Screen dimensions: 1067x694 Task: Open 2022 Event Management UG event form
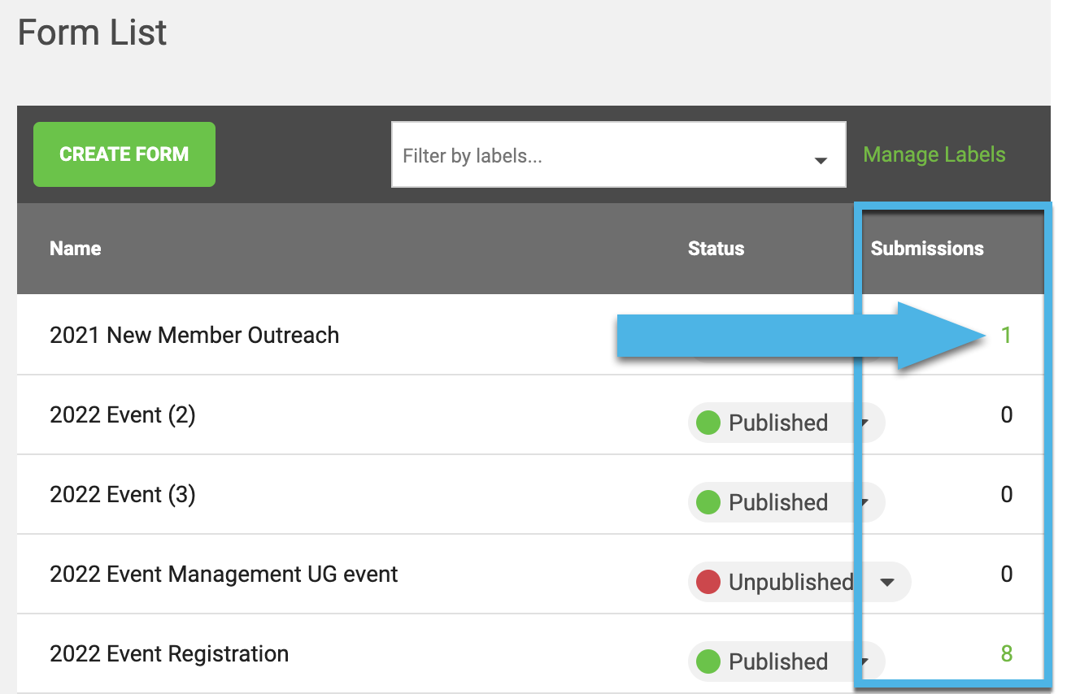(224, 574)
